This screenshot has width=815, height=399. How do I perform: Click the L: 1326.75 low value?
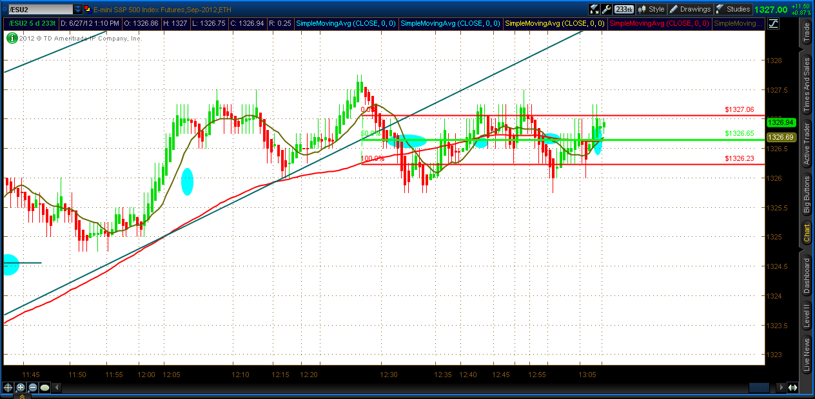[208, 23]
